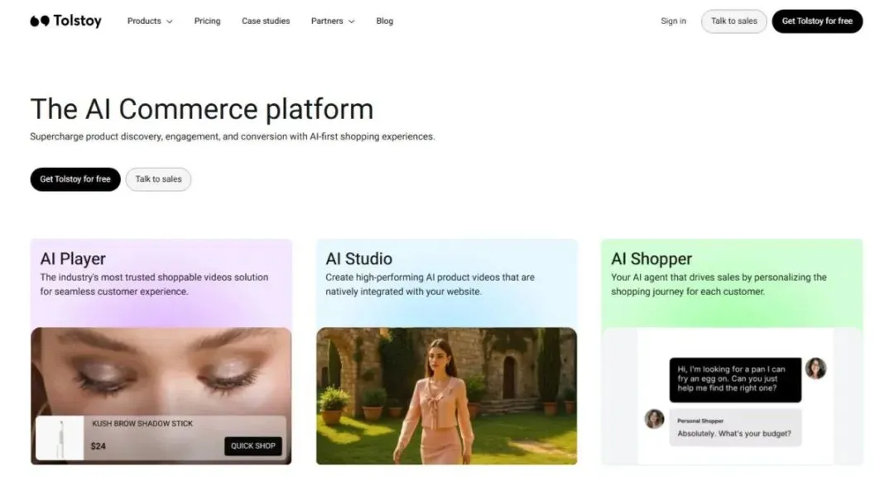Click Sign in
This screenshot has width=894, height=495.
pos(673,21)
